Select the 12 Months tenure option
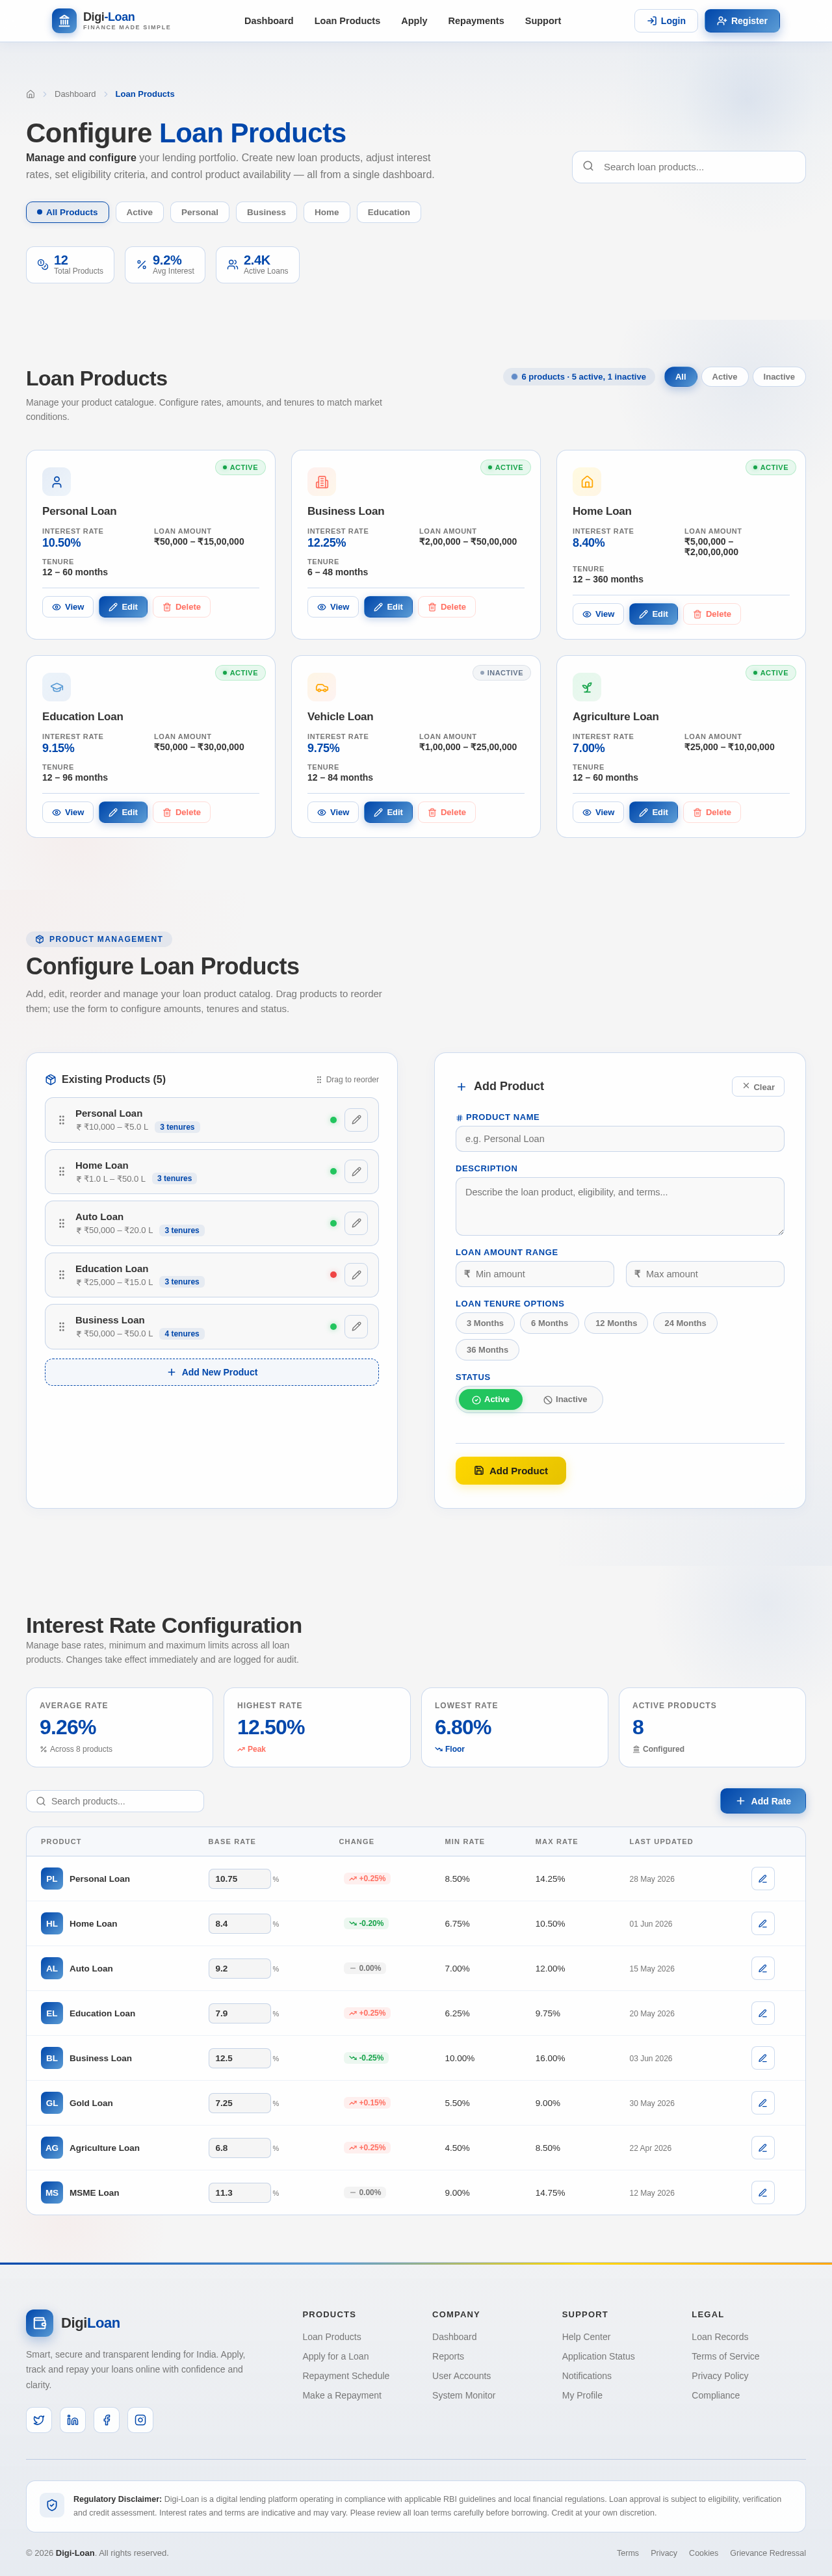Image resolution: width=832 pixels, height=2576 pixels. (x=616, y=1323)
